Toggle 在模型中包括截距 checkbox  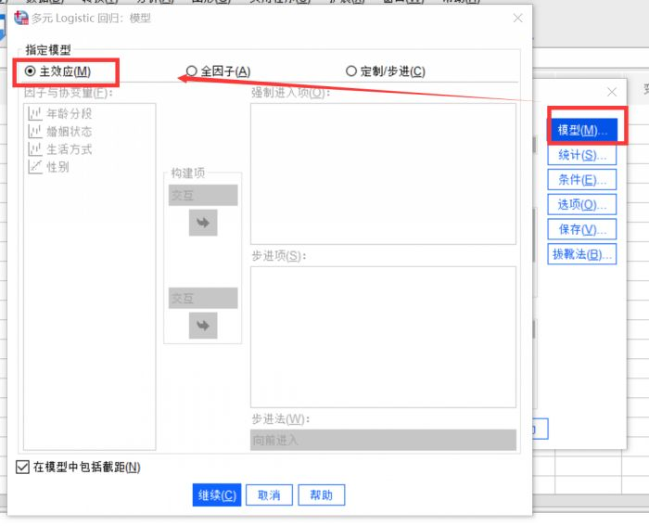pos(23,468)
